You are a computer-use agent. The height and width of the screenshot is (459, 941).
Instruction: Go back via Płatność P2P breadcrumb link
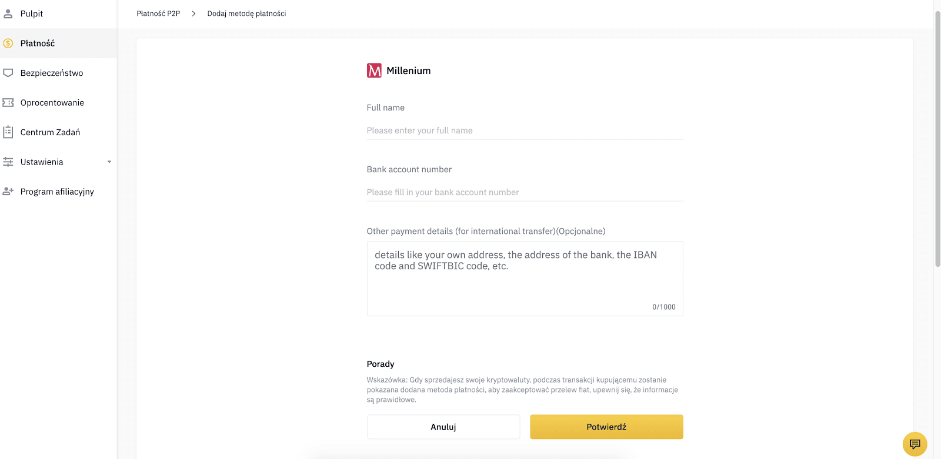[158, 14]
